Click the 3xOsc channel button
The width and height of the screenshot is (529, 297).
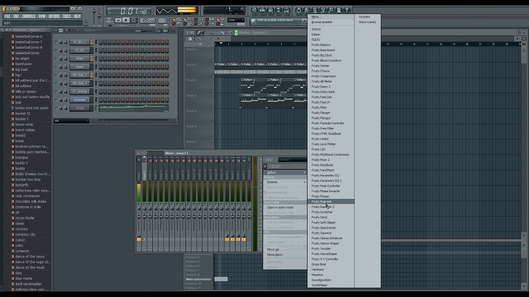(x=79, y=108)
